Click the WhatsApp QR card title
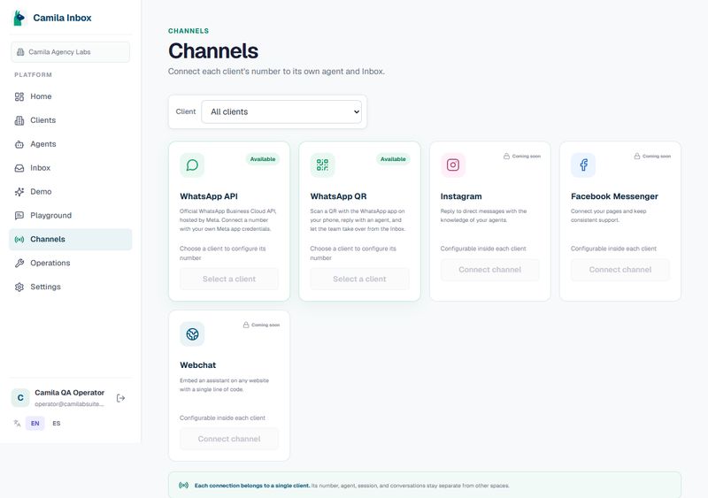Screen dimensions: 708x498 338,196
